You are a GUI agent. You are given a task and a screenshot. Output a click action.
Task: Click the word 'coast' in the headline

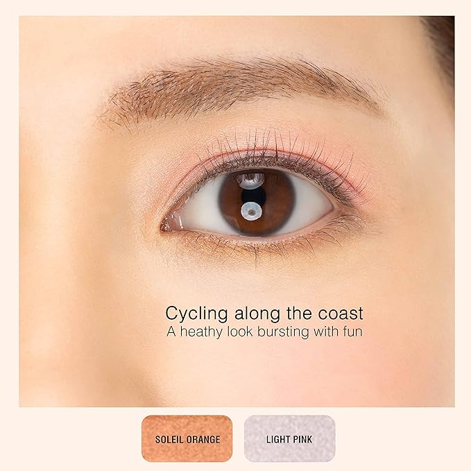click(x=341, y=314)
